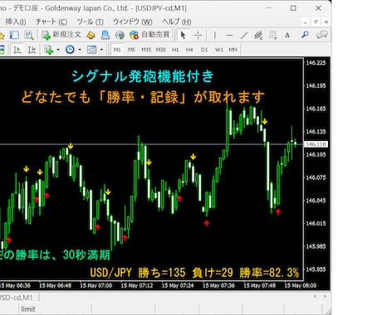Switch to the M15 timeframe
382x315 pixels.
coord(146,50)
